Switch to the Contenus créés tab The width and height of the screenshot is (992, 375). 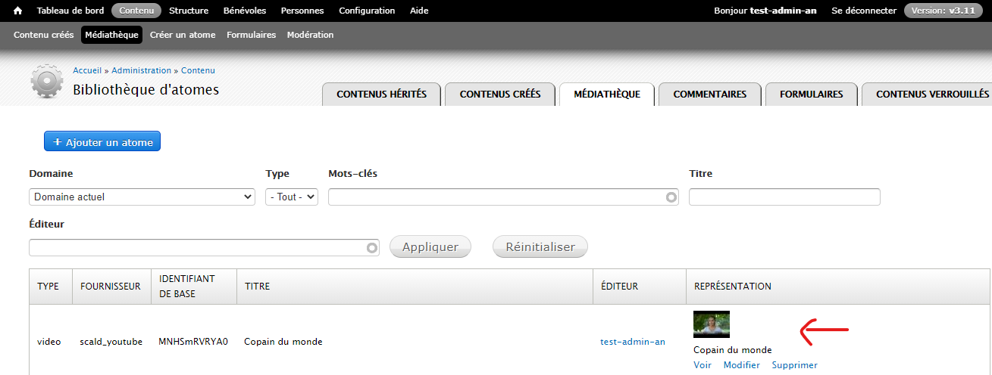[x=500, y=95]
